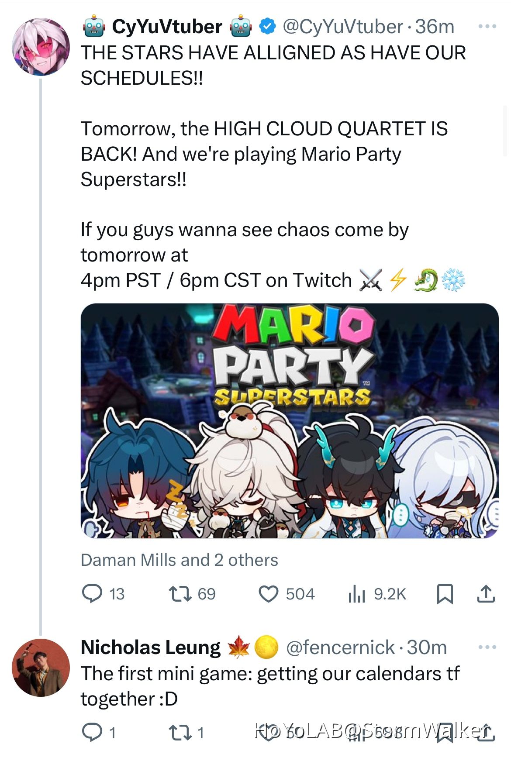Retweet CyYuVtuber's Mario Party post
Image resolution: width=511 pixels, height=761 pixels.
[x=192, y=594]
